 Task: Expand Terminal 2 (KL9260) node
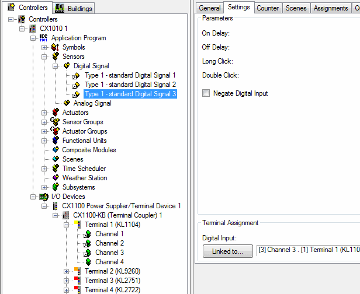click(66, 272)
